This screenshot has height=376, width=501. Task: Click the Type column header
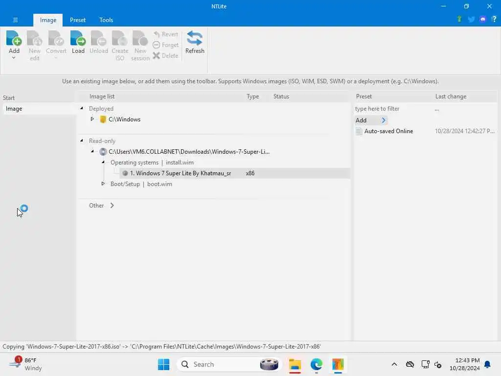point(253,96)
